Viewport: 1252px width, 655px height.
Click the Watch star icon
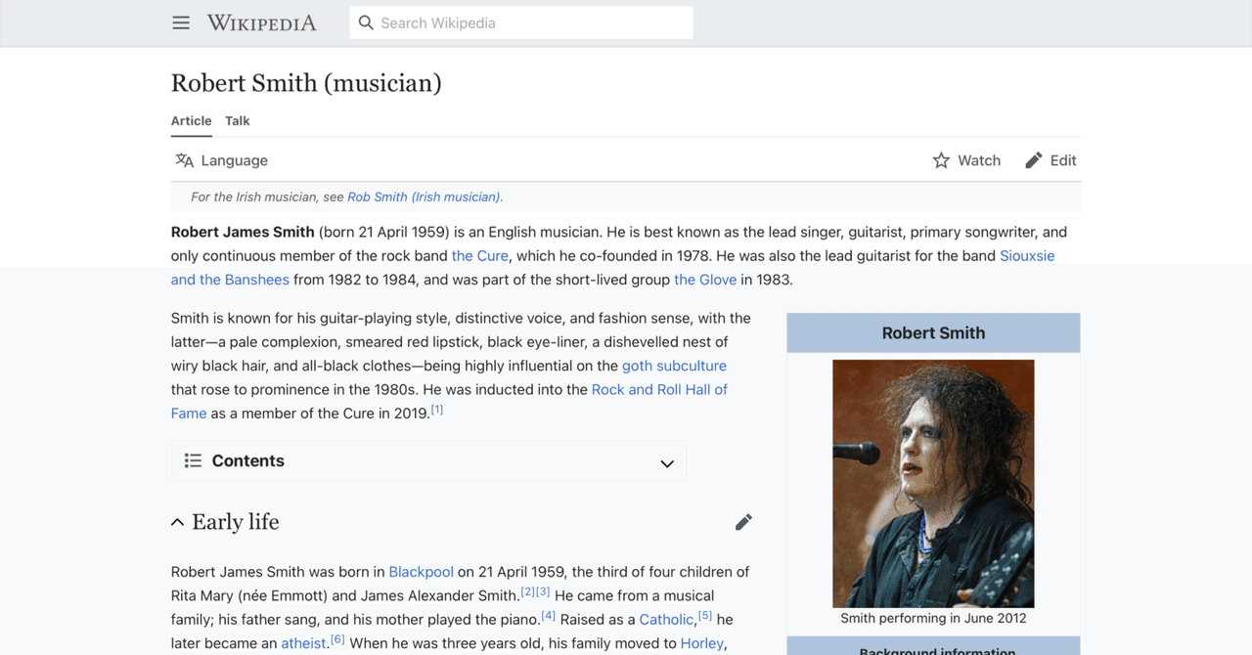point(941,160)
